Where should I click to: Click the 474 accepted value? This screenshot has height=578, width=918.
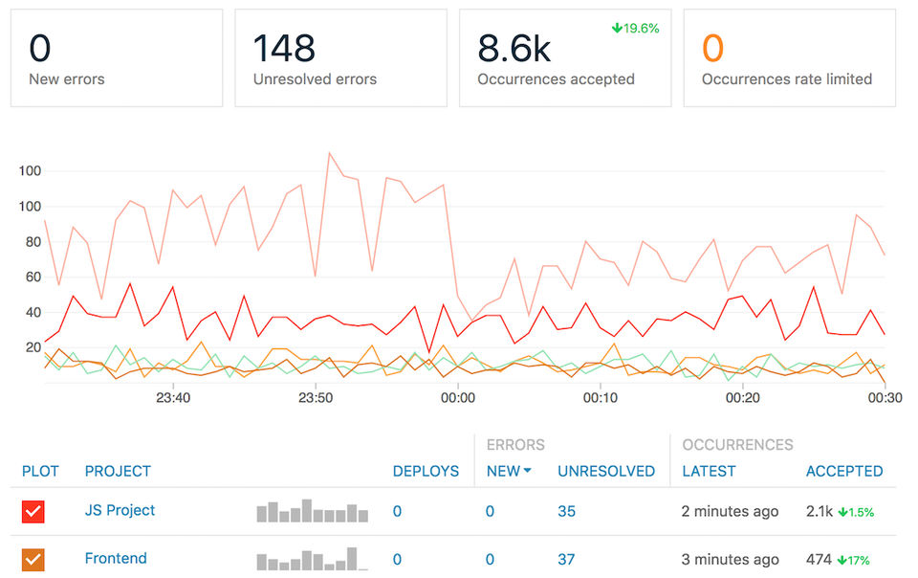(x=819, y=559)
